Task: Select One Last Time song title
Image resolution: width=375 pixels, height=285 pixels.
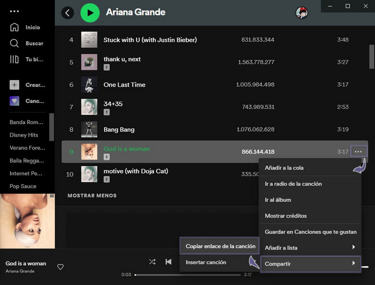Action: click(x=124, y=85)
